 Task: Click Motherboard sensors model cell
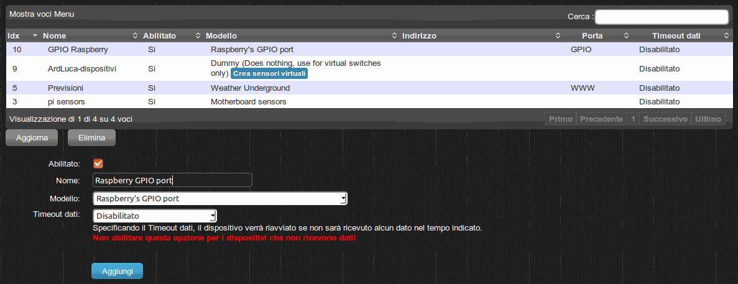point(248,101)
